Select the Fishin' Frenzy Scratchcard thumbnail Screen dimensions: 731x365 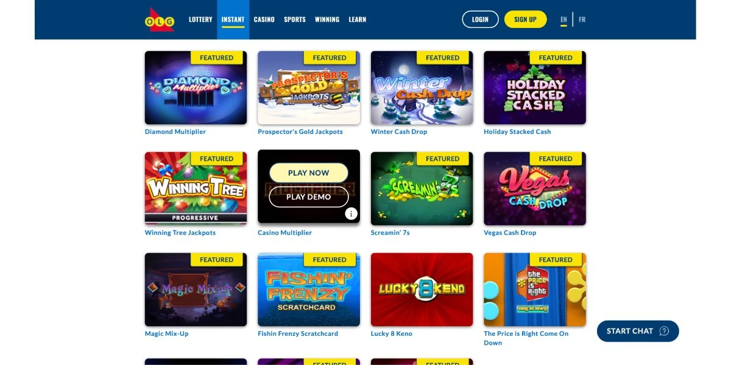[309, 290]
